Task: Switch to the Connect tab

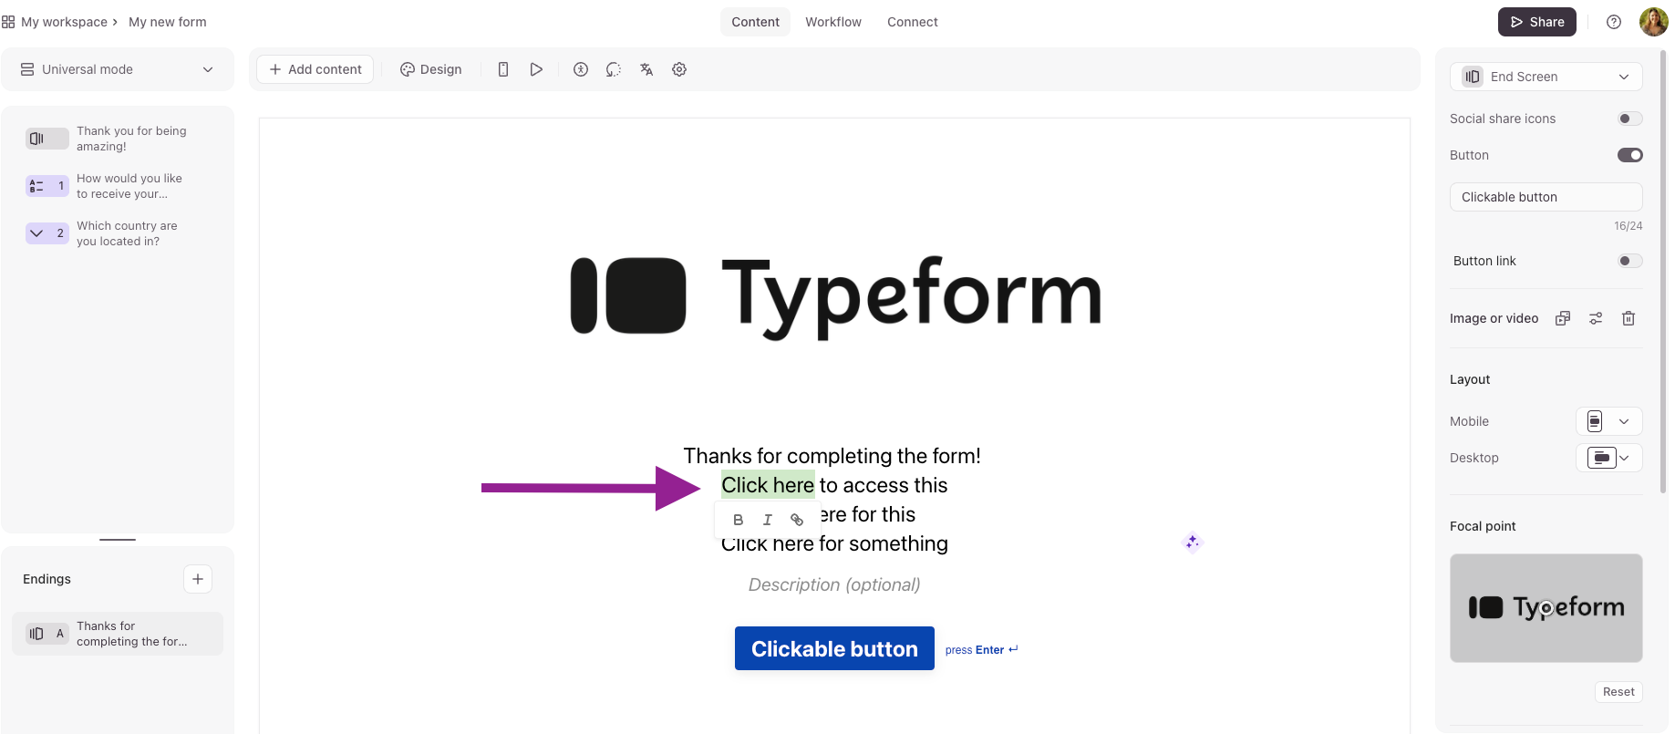Action: point(913,22)
